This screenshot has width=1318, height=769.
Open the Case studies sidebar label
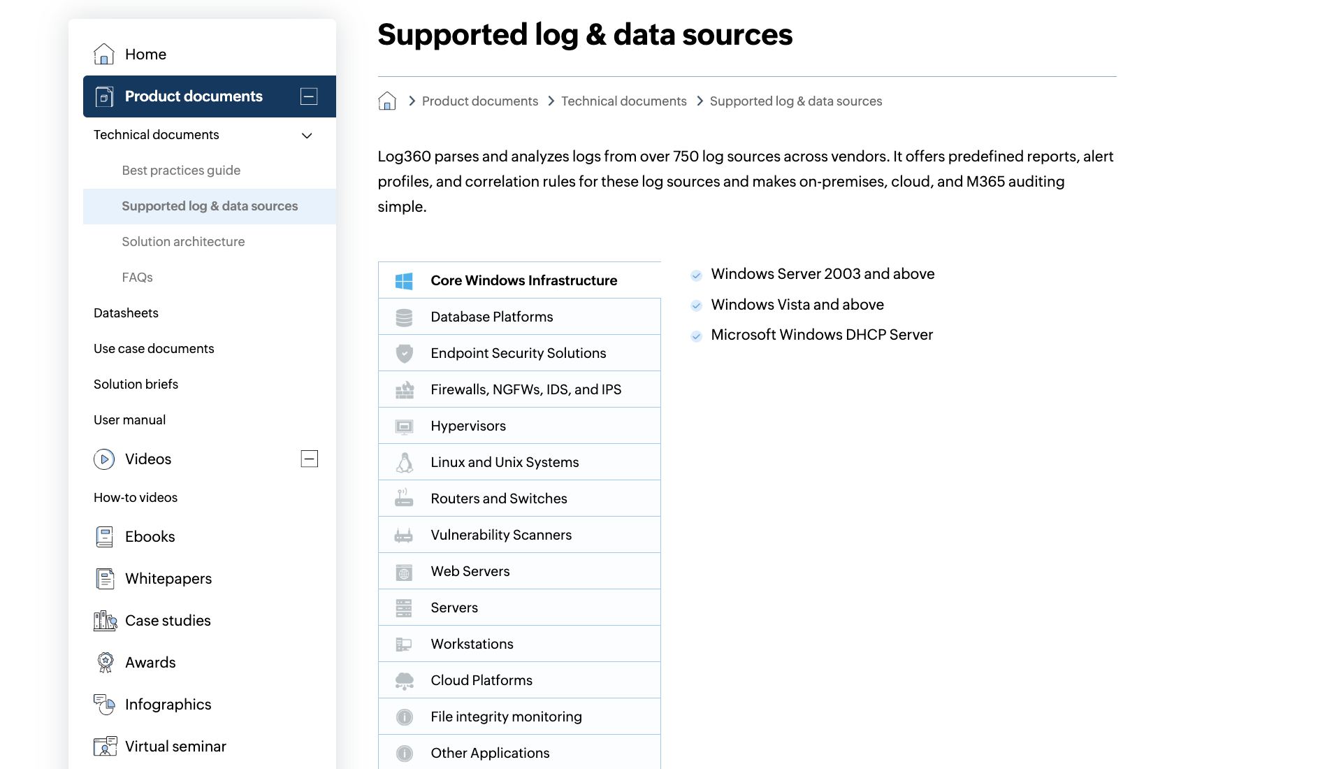coord(168,621)
